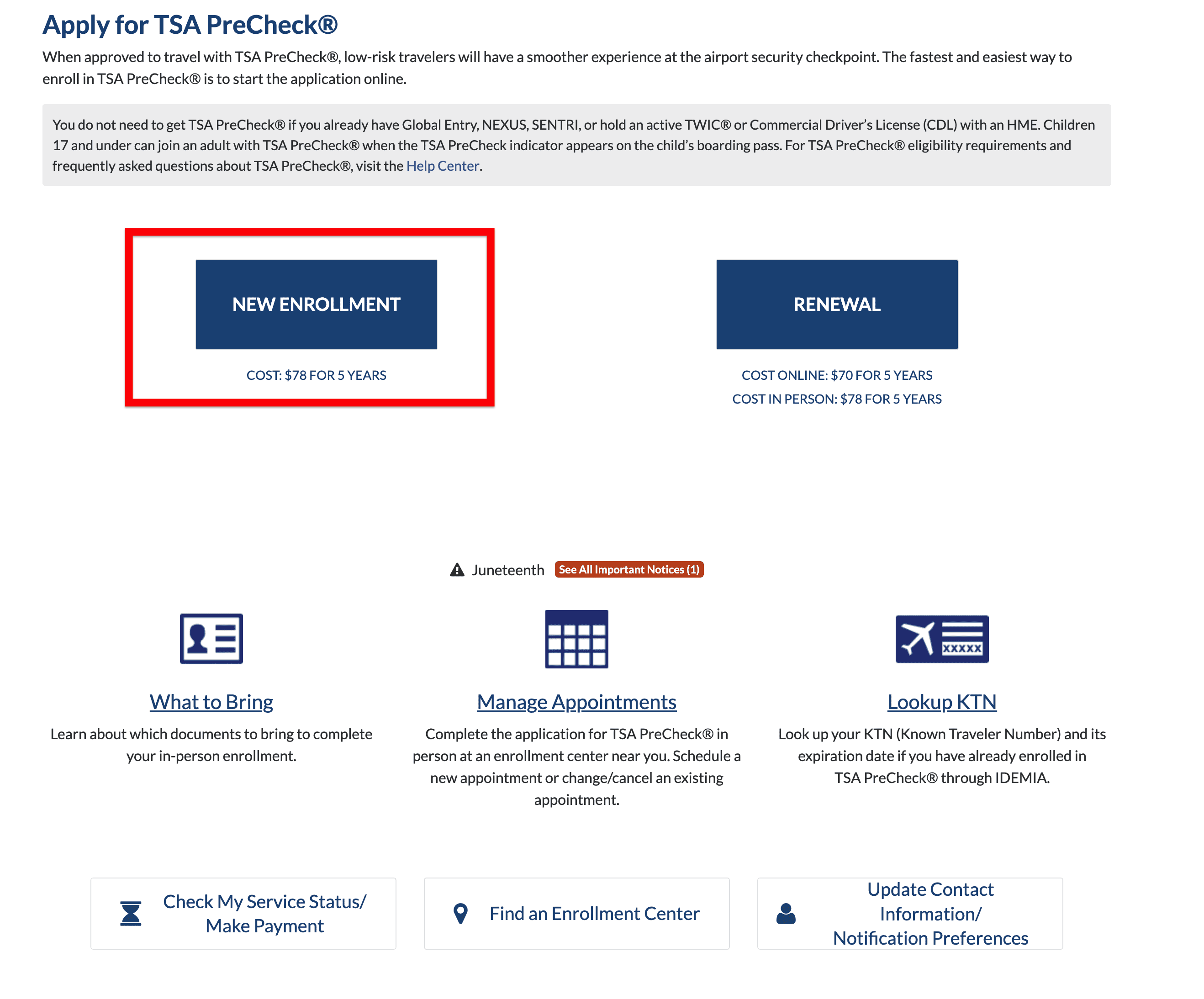Click the airplane 'Lookup KTN' icon
1204x999 pixels.
pos(942,638)
